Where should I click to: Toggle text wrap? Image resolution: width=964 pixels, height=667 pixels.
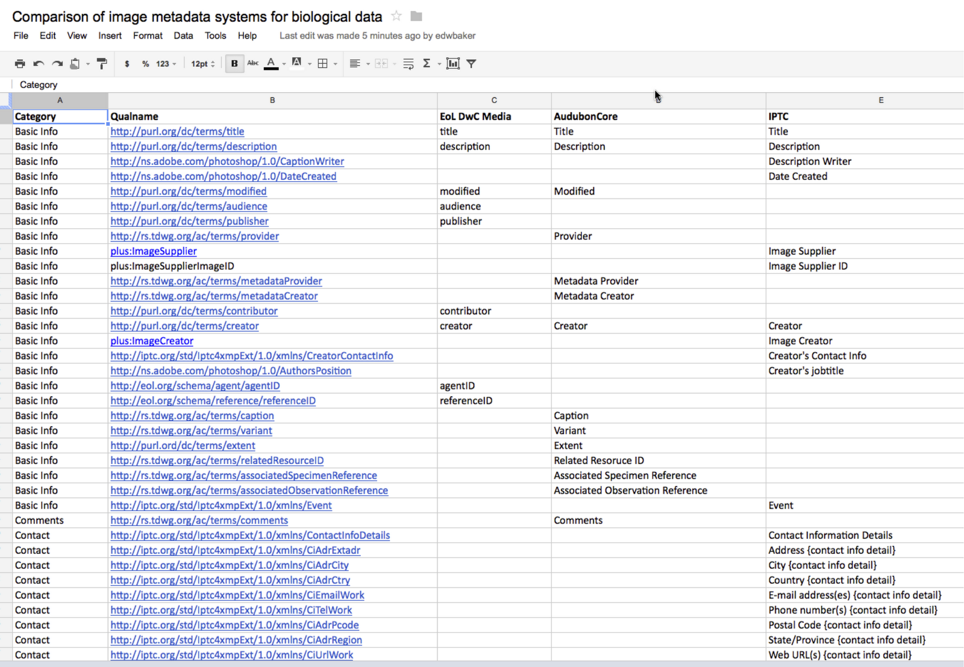[x=408, y=64]
